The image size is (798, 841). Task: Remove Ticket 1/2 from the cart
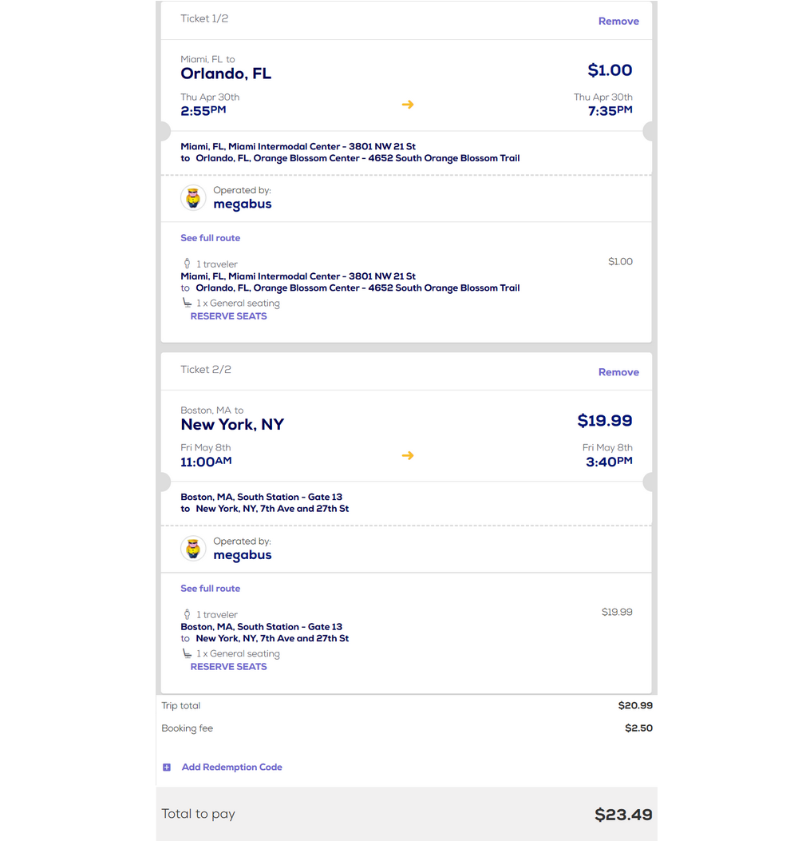click(x=618, y=22)
